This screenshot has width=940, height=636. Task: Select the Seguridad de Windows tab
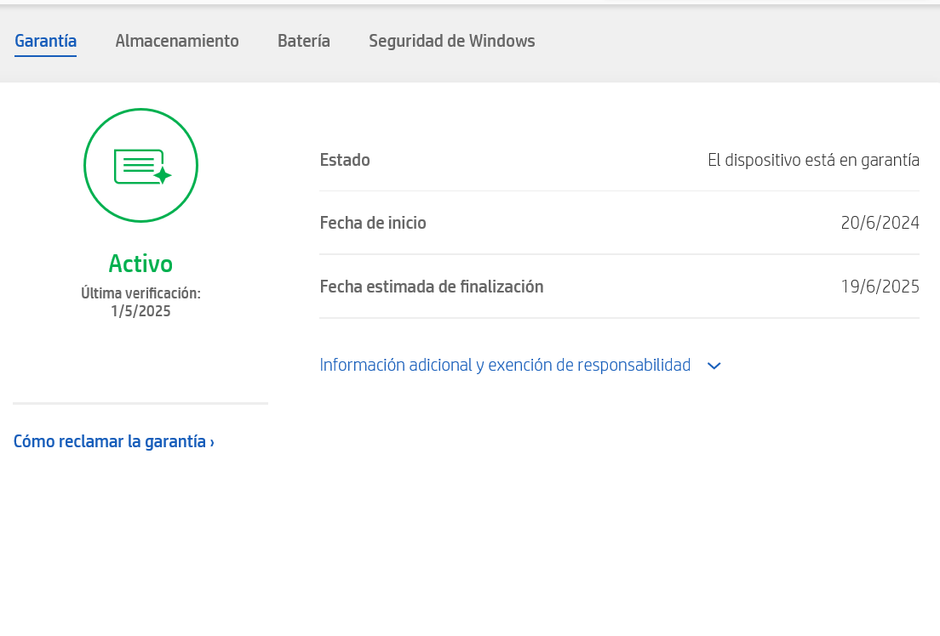click(451, 40)
